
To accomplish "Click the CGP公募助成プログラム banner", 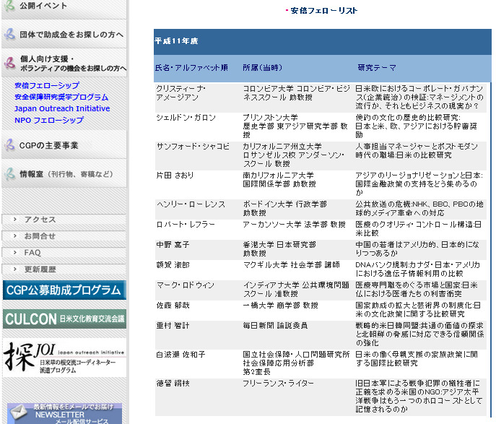I will click(x=64, y=290).
